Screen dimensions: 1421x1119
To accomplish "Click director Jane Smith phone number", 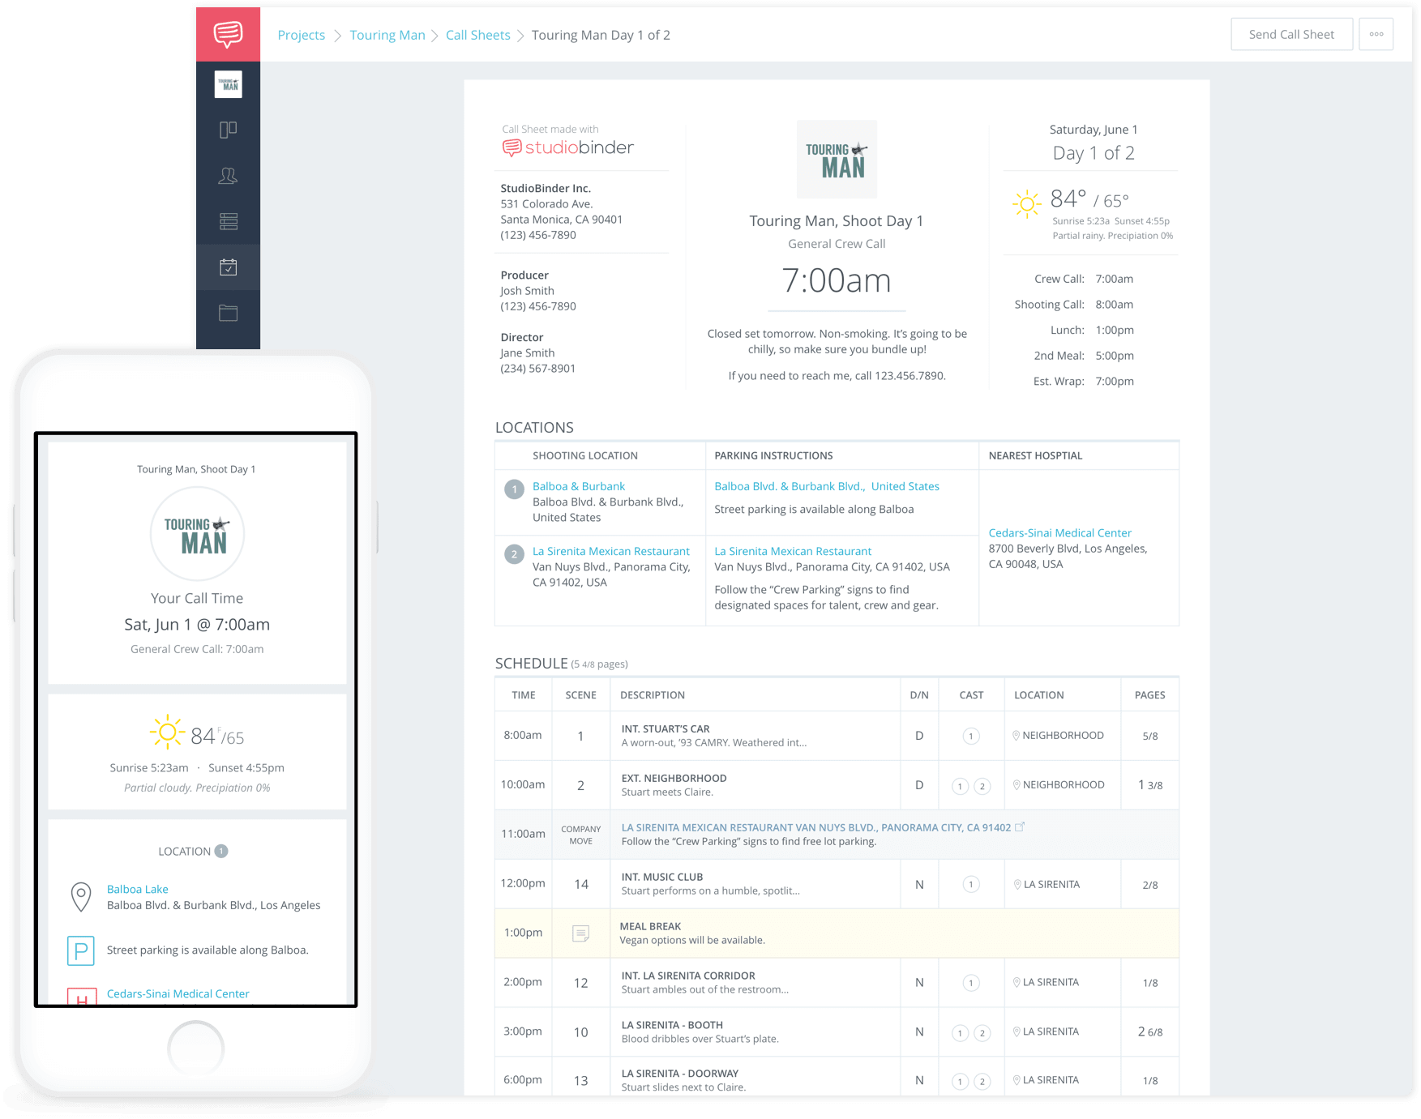I will 537,368.
